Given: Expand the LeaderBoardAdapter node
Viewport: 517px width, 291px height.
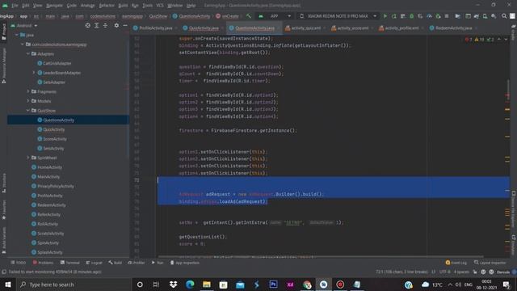Looking at the screenshot, I should 34,72.
